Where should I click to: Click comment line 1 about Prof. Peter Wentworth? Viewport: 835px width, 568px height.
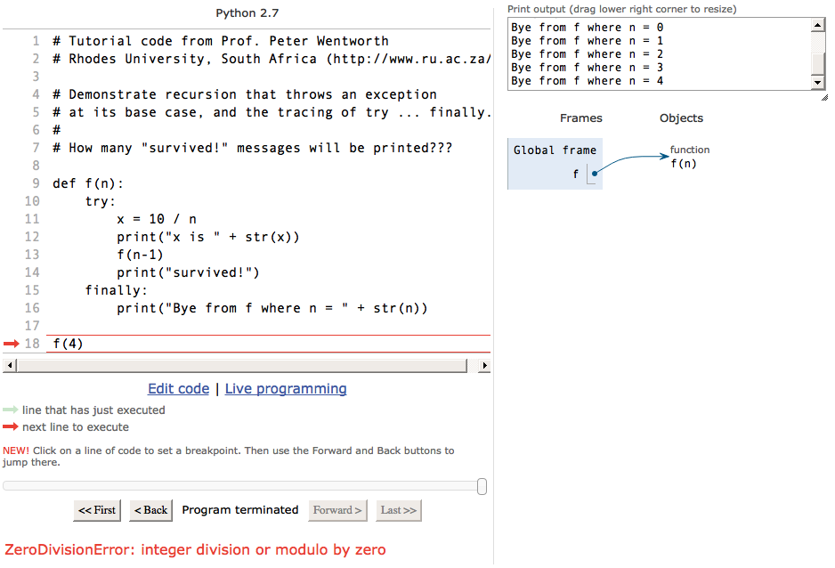coord(221,41)
